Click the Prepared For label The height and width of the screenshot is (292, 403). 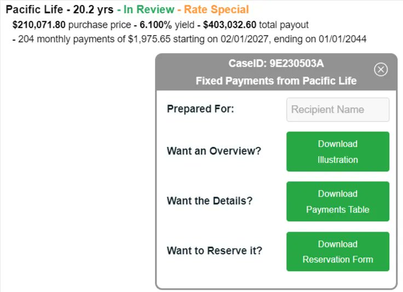tap(200, 109)
